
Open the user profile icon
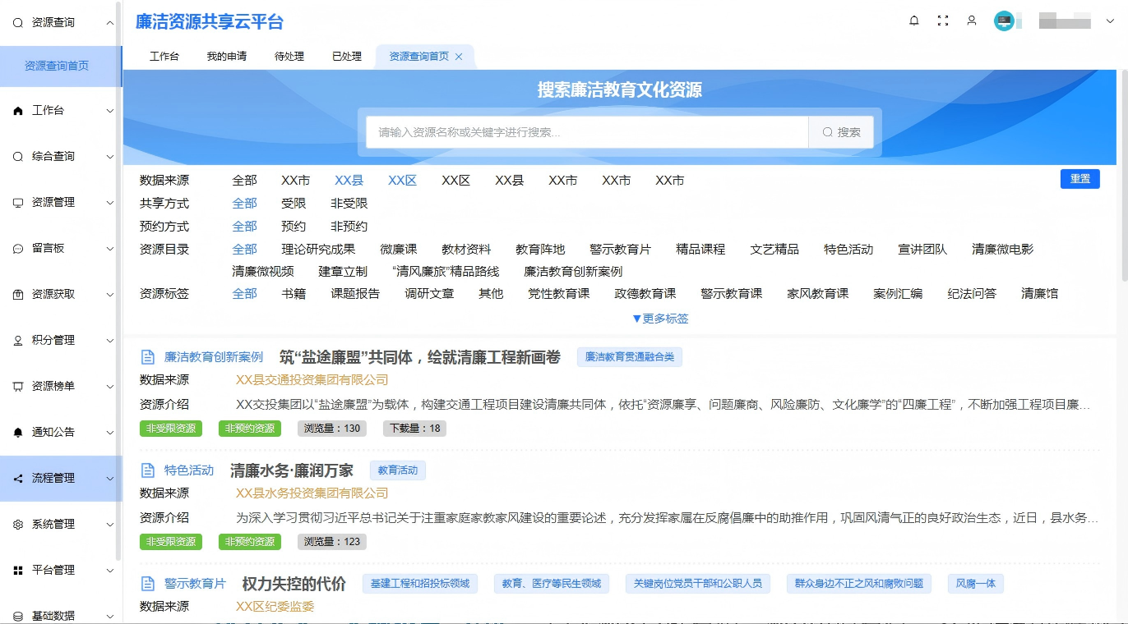coord(972,21)
